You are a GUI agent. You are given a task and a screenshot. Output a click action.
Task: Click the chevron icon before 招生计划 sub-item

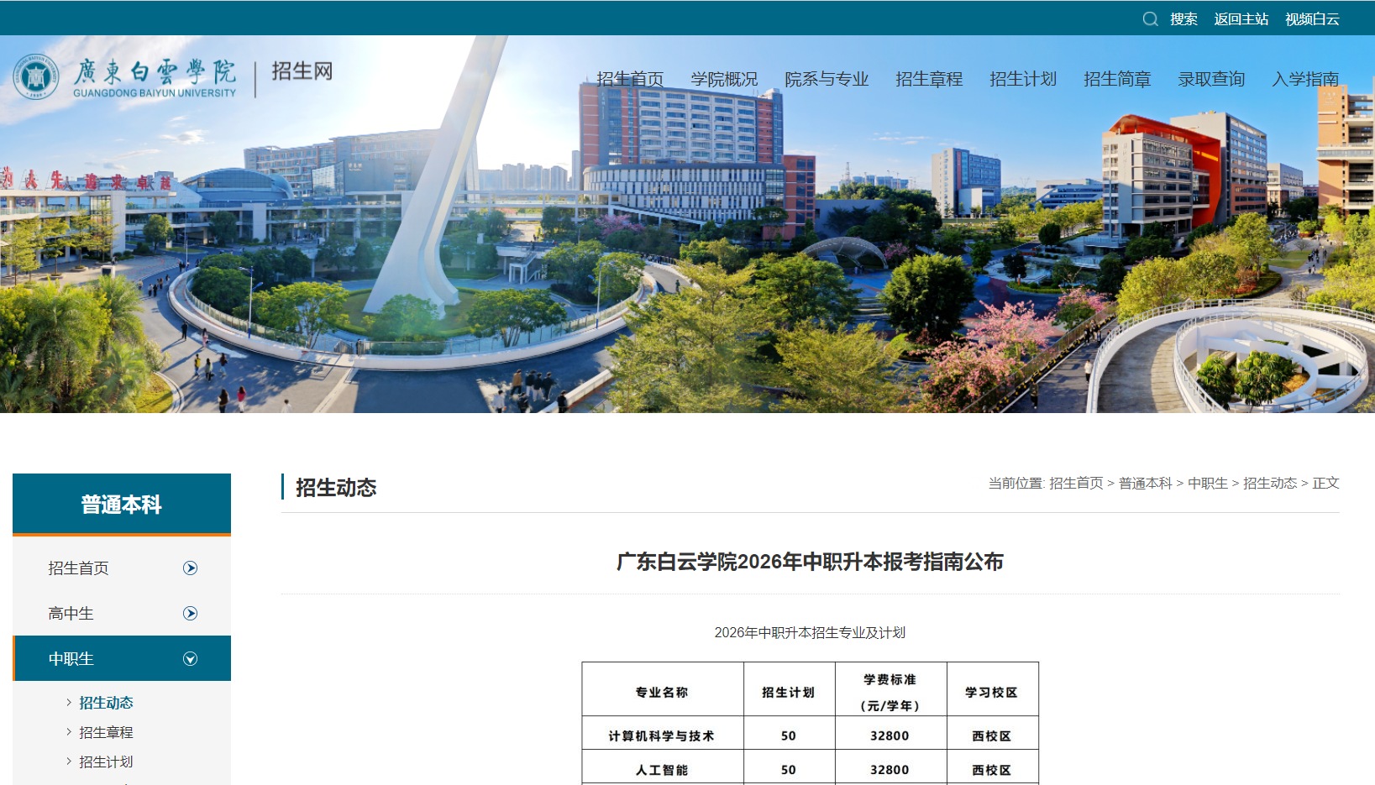(67, 761)
